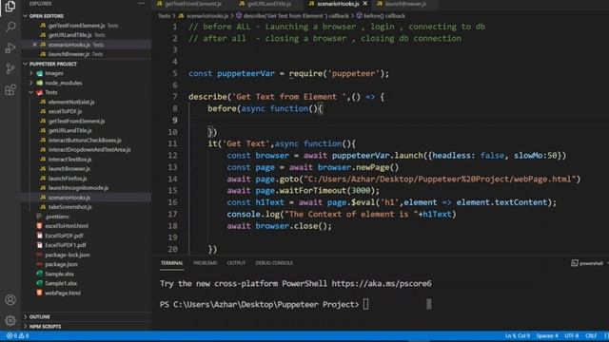The height and width of the screenshot is (342, 609).
Task: Open excelToPDF.js file
Action: tap(65, 112)
